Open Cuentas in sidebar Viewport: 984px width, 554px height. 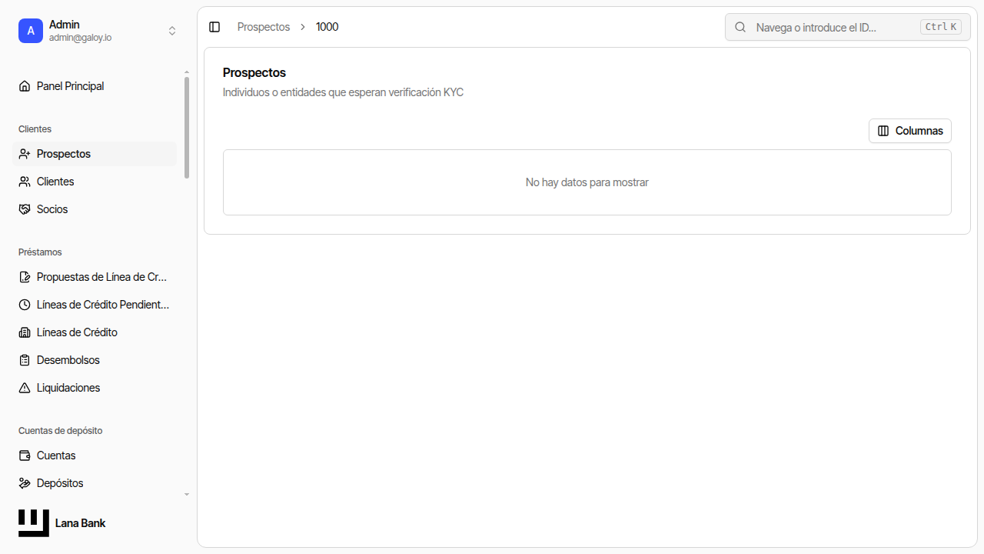95,456
